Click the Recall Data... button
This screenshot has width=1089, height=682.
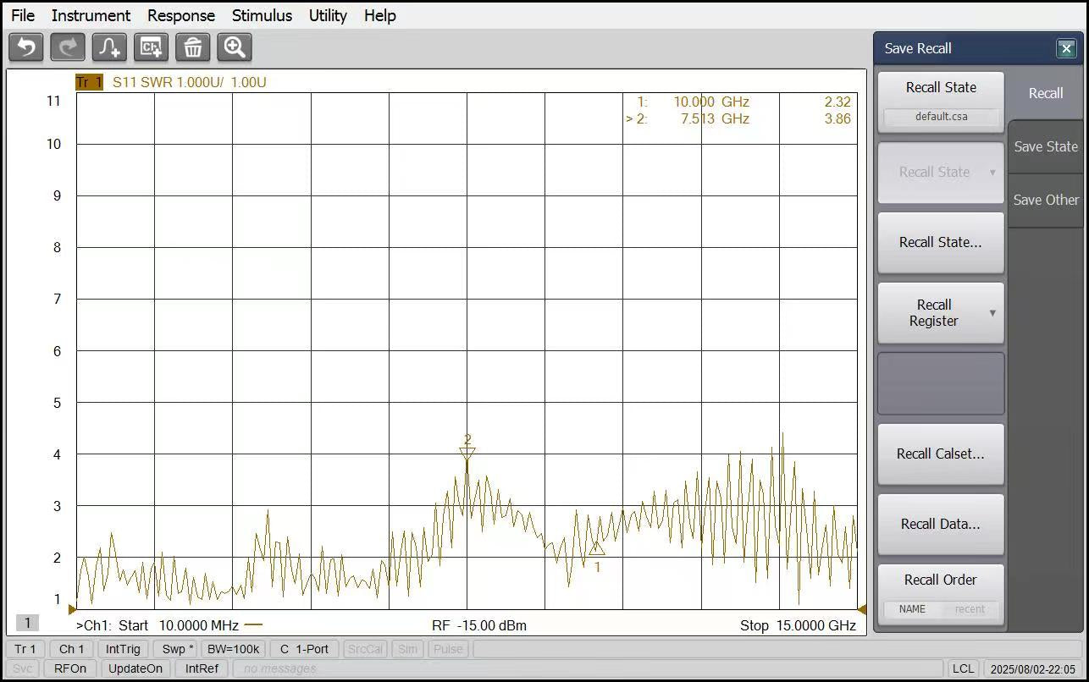(x=941, y=524)
